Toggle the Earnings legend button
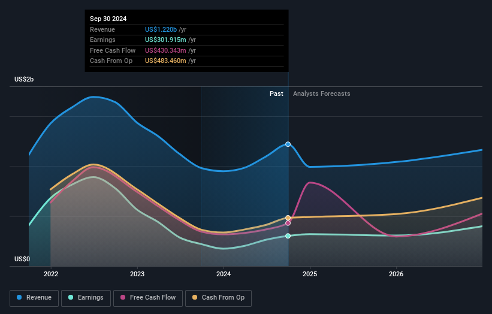 point(86,298)
